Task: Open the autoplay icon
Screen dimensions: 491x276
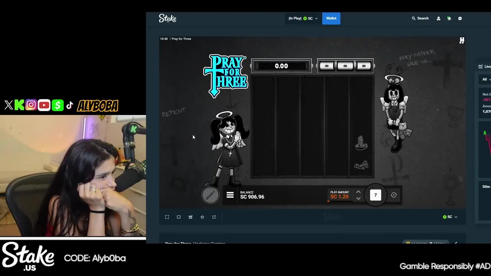Action: pos(394,195)
